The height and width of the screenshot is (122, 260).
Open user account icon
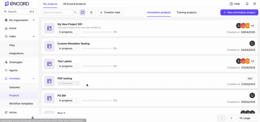coord(254,4)
